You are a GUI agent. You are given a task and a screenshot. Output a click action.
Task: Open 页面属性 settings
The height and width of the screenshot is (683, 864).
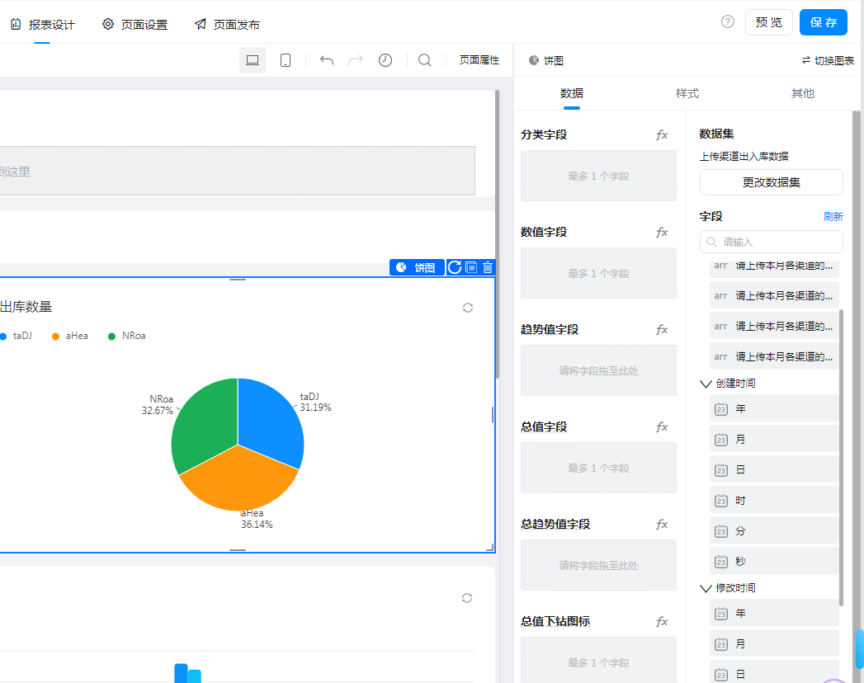point(479,60)
